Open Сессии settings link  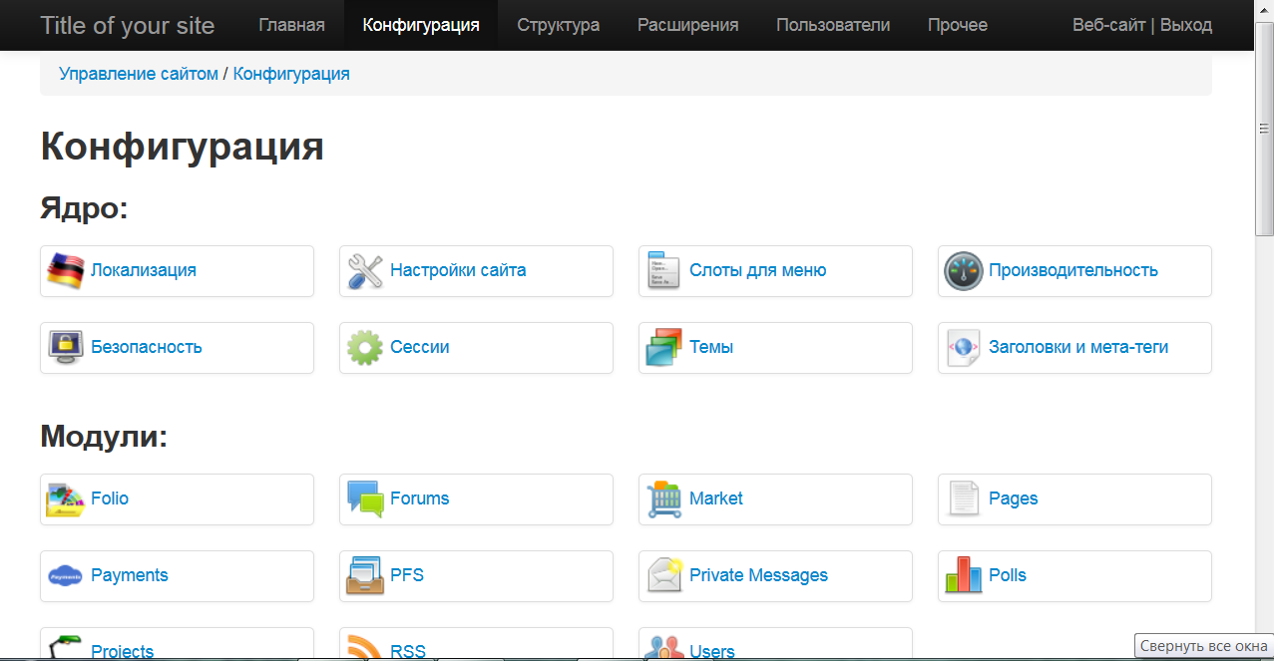click(x=420, y=347)
